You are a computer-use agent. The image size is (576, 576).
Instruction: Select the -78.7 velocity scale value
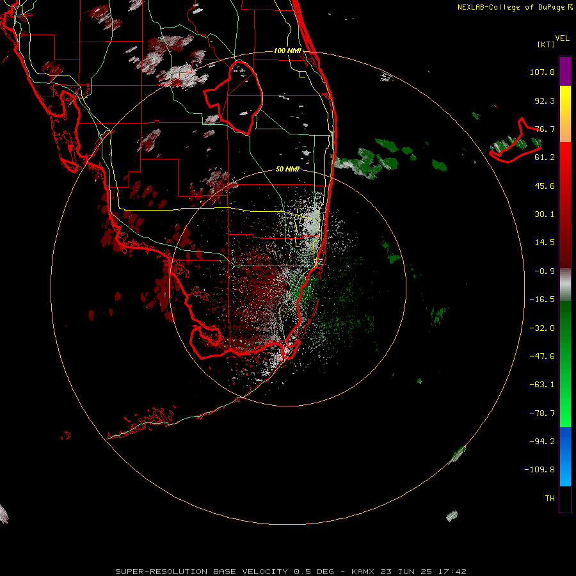point(542,413)
